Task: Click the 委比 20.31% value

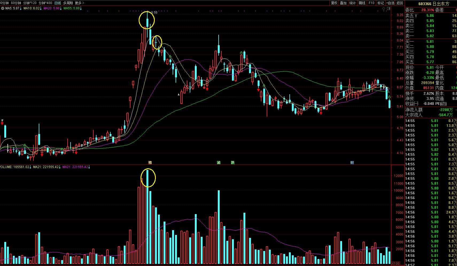Action: pyautogui.click(x=428, y=10)
